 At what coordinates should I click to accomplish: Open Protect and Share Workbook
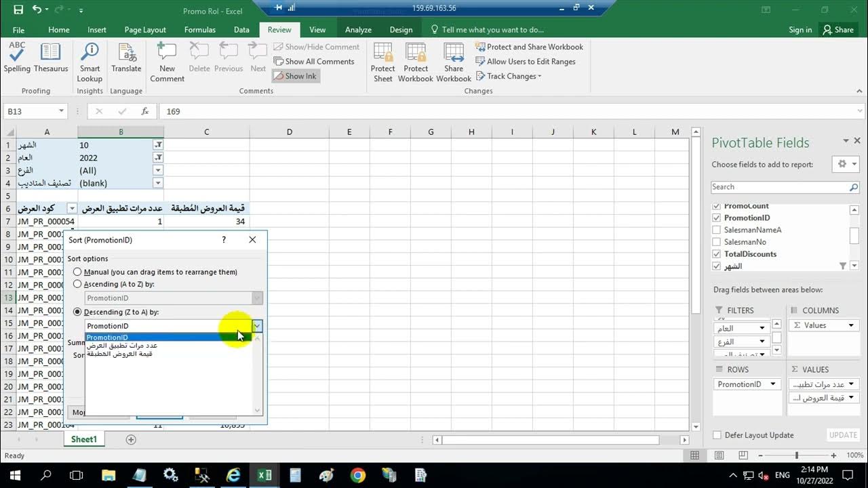530,47
